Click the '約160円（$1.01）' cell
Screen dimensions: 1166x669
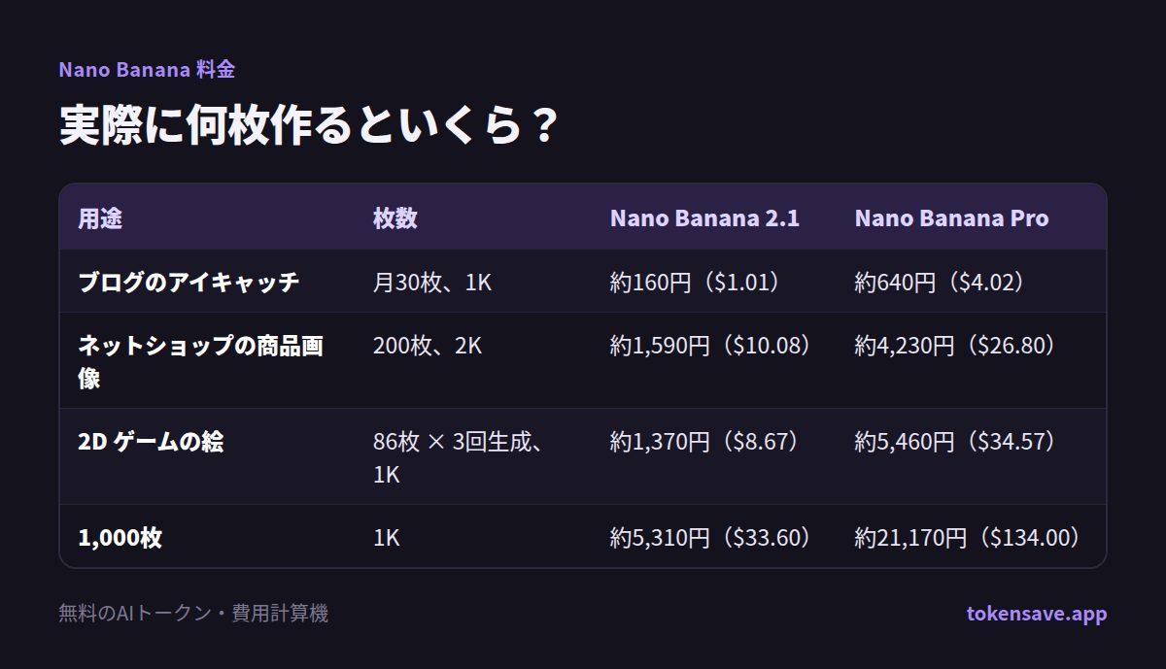(x=695, y=283)
